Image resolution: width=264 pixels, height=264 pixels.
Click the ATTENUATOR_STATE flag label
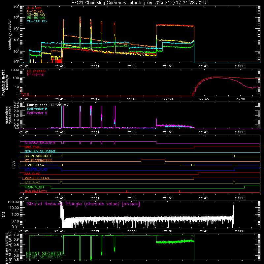[40, 143]
